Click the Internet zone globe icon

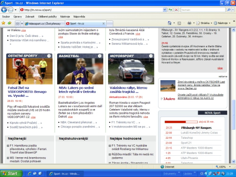[162, 167]
